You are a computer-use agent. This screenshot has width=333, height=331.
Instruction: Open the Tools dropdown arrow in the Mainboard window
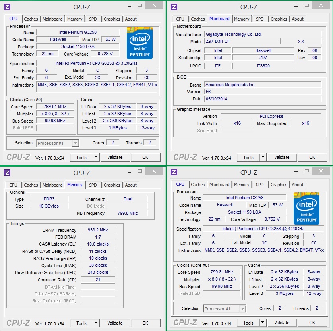pyautogui.click(x=263, y=157)
